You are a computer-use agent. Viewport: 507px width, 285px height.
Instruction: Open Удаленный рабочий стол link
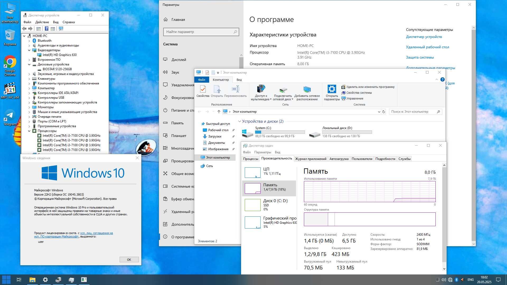pos(428,47)
